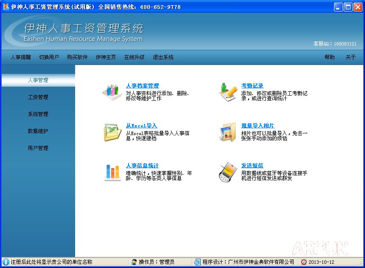Click the 帮助 button
Image resolution: width=365 pixels, height=268 pixels.
coord(329,57)
